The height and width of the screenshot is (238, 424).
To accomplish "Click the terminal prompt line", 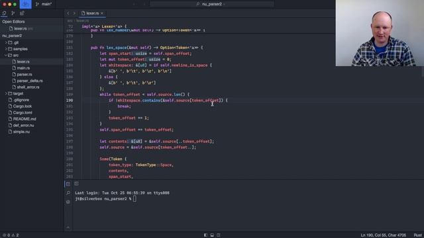I will coord(106,199).
